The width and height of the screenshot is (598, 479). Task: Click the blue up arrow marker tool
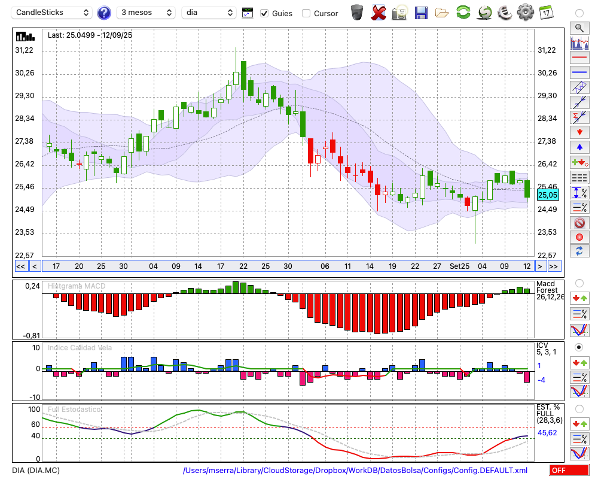579,147
